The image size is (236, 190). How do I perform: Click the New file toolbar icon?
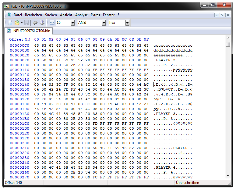click(10, 23)
